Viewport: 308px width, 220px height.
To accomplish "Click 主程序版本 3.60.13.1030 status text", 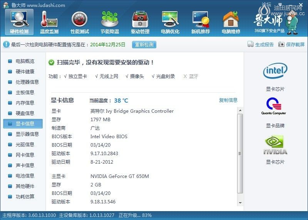I will tap(29, 215).
